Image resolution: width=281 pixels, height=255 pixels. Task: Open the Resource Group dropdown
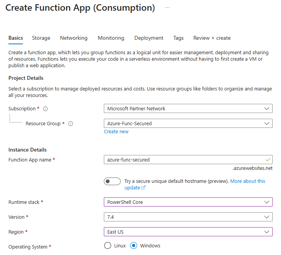pos(188,123)
